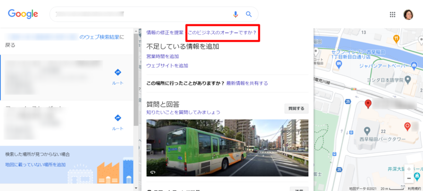
Task: Click the ヨシダ日本語学院 map marker
Action: point(408,79)
